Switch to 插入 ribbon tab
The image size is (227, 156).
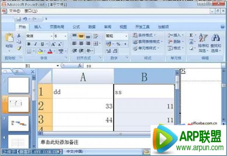[37, 27]
